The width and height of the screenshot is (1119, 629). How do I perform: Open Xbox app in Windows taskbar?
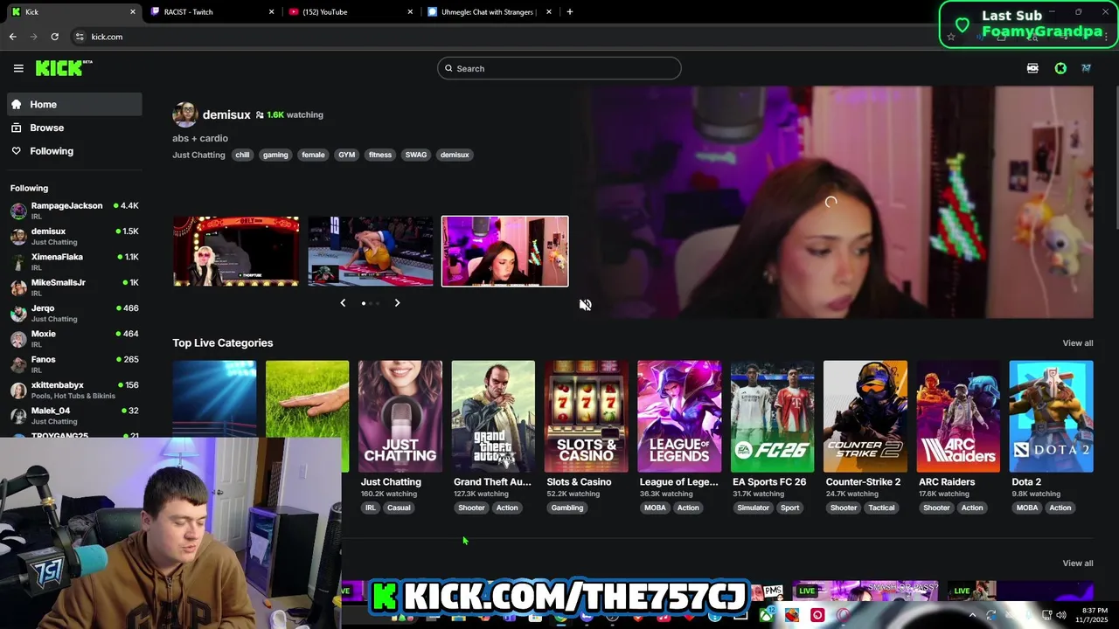[766, 615]
